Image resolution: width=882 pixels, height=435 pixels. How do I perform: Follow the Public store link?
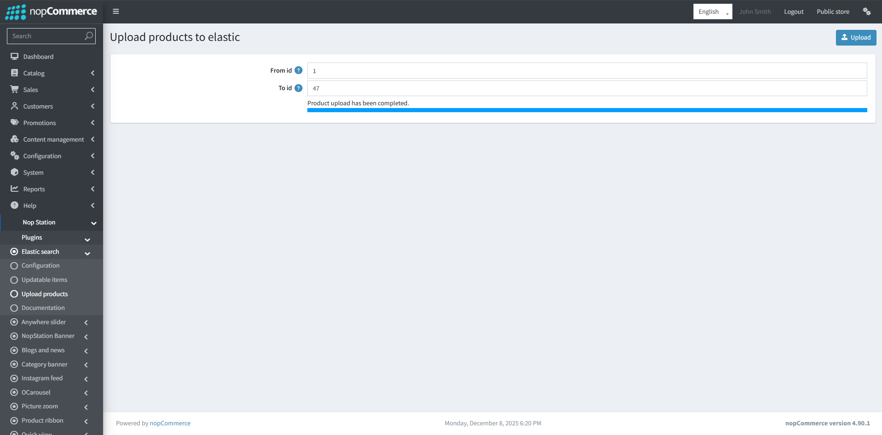tap(833, 11)
